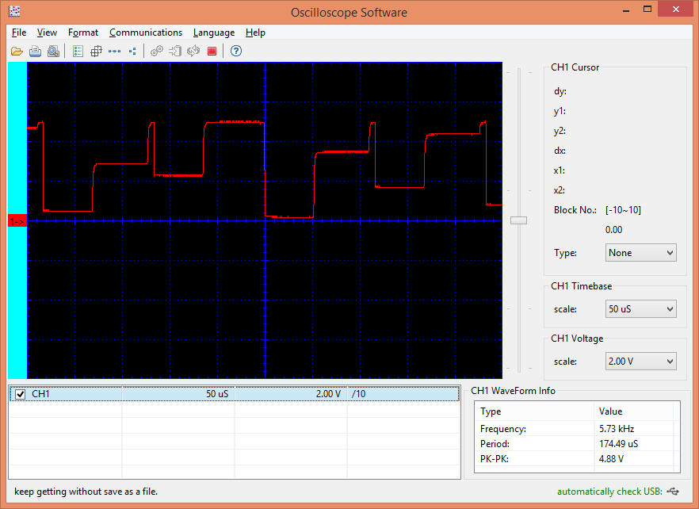Screen dimensions: 699x509
Task: Click the channel list settings icon
Action: (x=77, y=51)
